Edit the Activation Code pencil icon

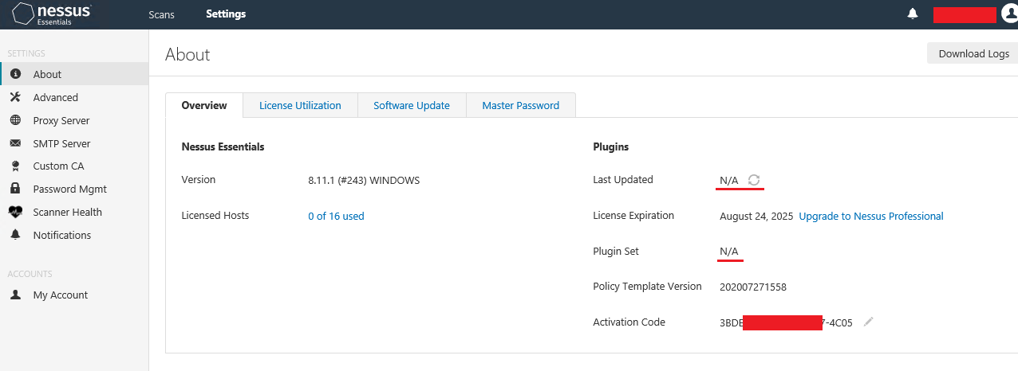coord(869,322)
